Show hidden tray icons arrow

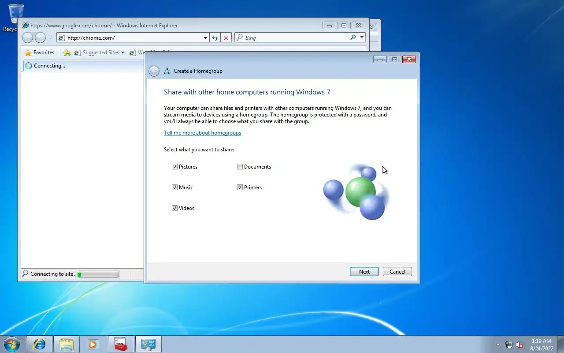point(498,345)
